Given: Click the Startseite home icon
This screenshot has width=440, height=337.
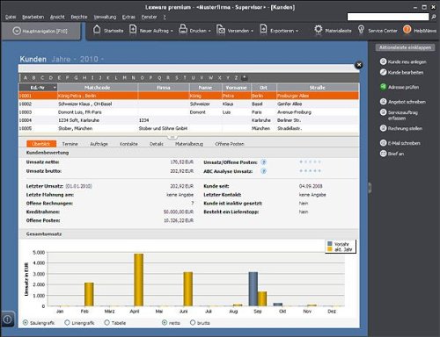Looking at the screenshot, I should tap(97, 30).
